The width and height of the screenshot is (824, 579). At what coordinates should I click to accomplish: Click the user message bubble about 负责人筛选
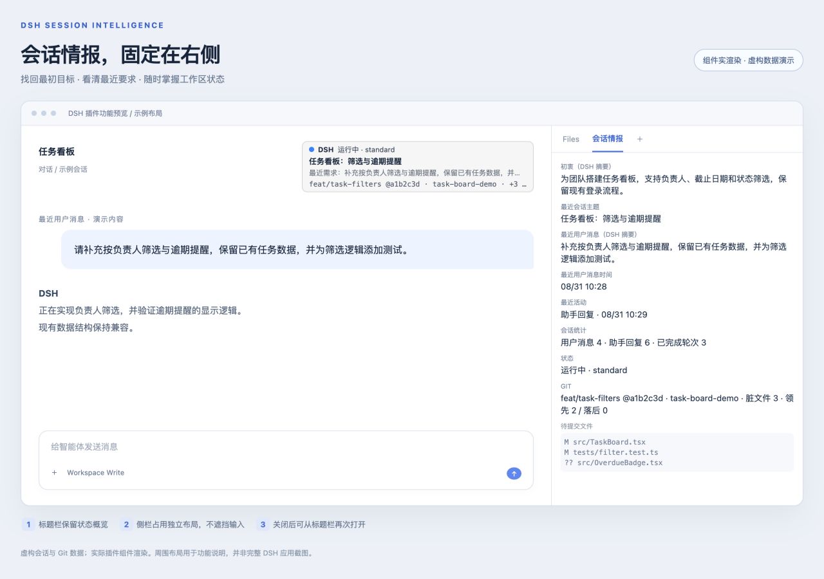pos(297,250)
